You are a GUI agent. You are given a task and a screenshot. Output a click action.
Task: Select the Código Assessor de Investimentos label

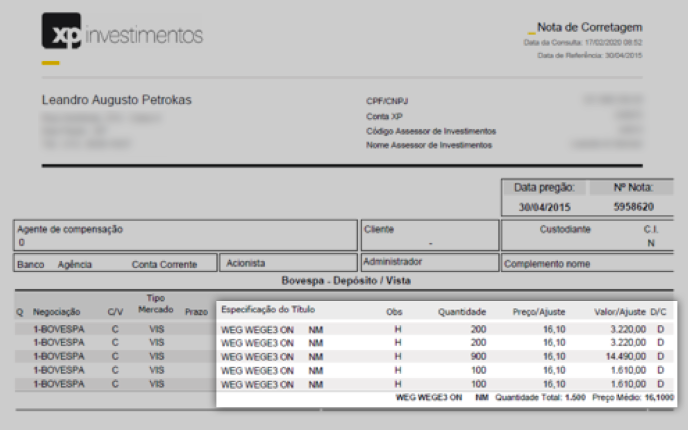click(431, 131)
